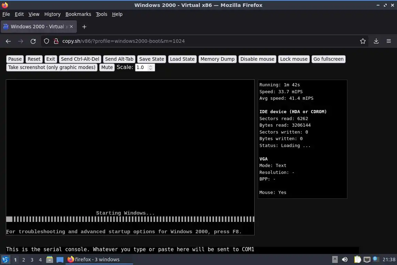Open the file manager taskbar icon
Image resolution: width=397 pixels, height=265 pixels.
coord(50,259)
